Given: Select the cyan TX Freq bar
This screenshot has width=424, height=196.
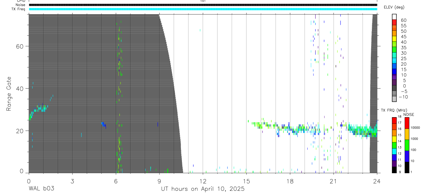Looking at the screenshot, I should 203,9.
